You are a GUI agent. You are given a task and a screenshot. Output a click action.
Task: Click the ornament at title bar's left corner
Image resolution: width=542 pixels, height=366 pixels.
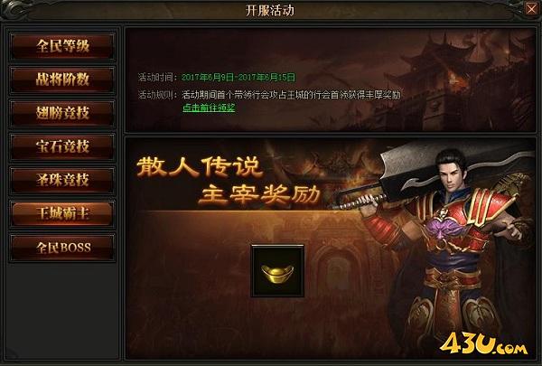(15, 10)
